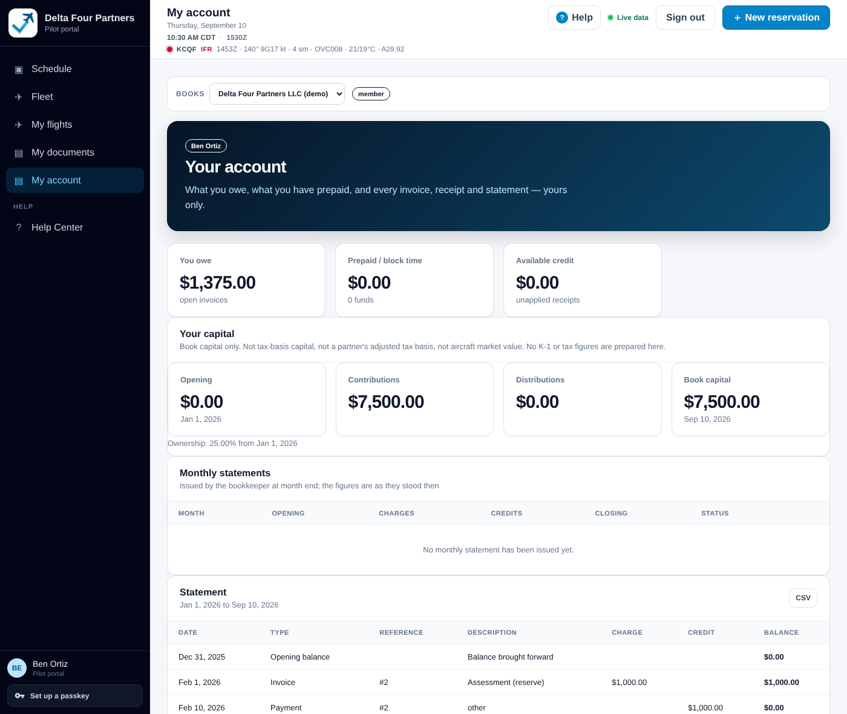847x714 pixels.
Task: Open the Schedule page
Action: [75, 69]
